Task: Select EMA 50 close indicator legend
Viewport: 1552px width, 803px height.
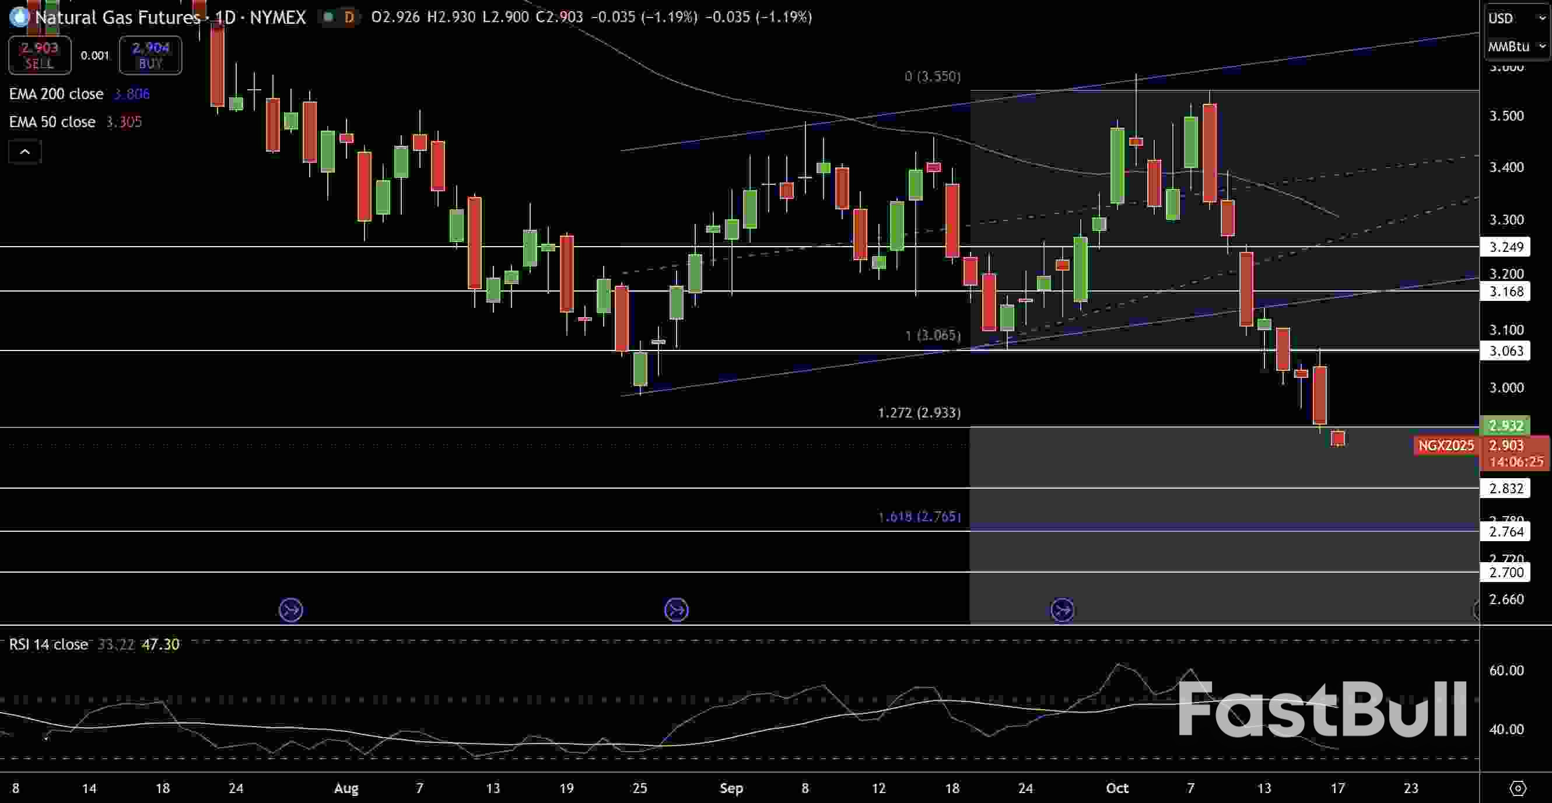Action: (52, 122)
